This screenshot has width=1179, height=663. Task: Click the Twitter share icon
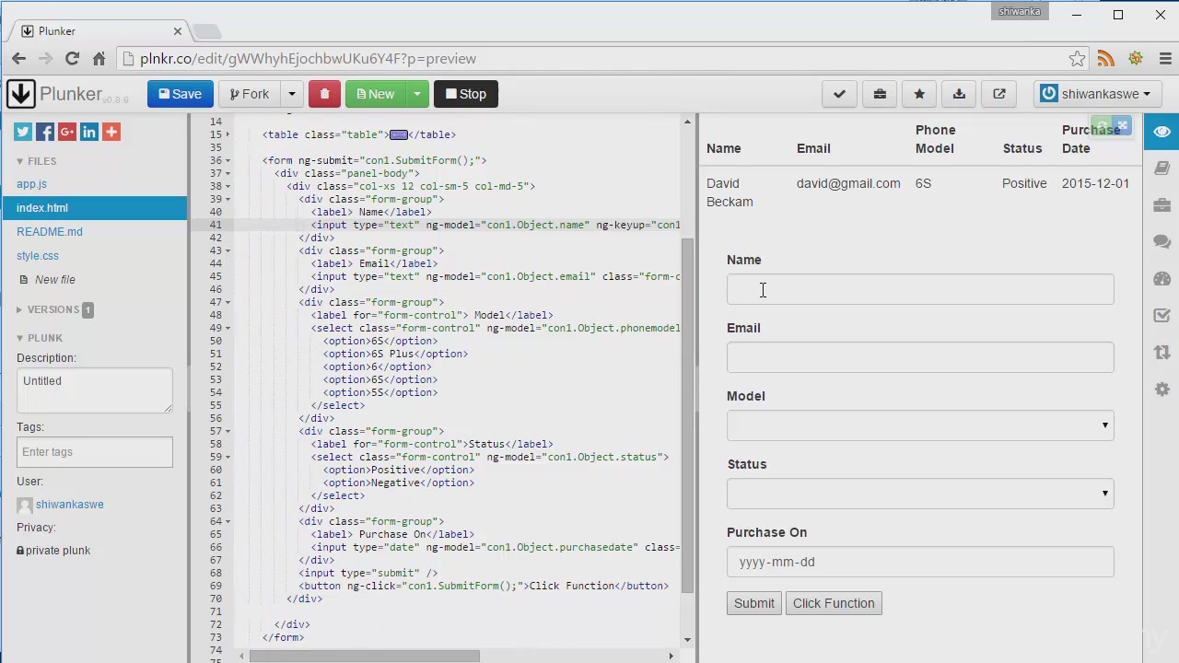23,132
